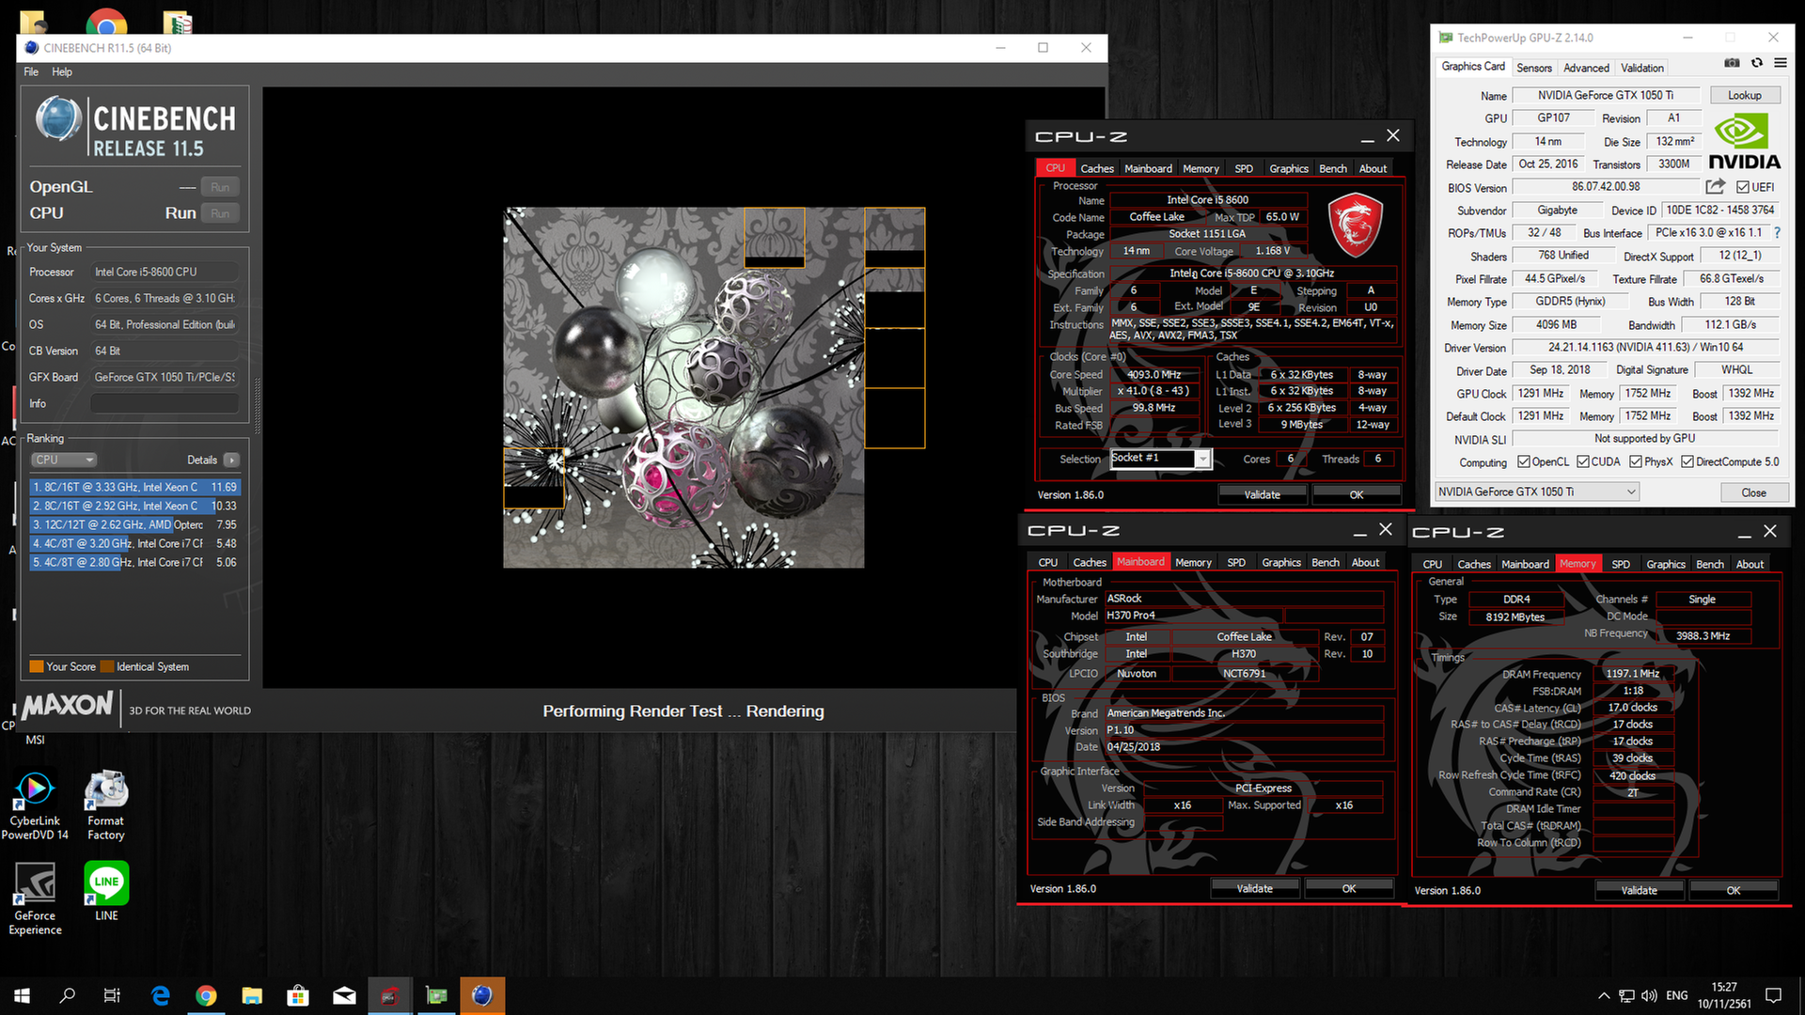Open Mail app from the taskbar
Viewport: 1805px width, 1015px height.
click(x=344, y=995)
